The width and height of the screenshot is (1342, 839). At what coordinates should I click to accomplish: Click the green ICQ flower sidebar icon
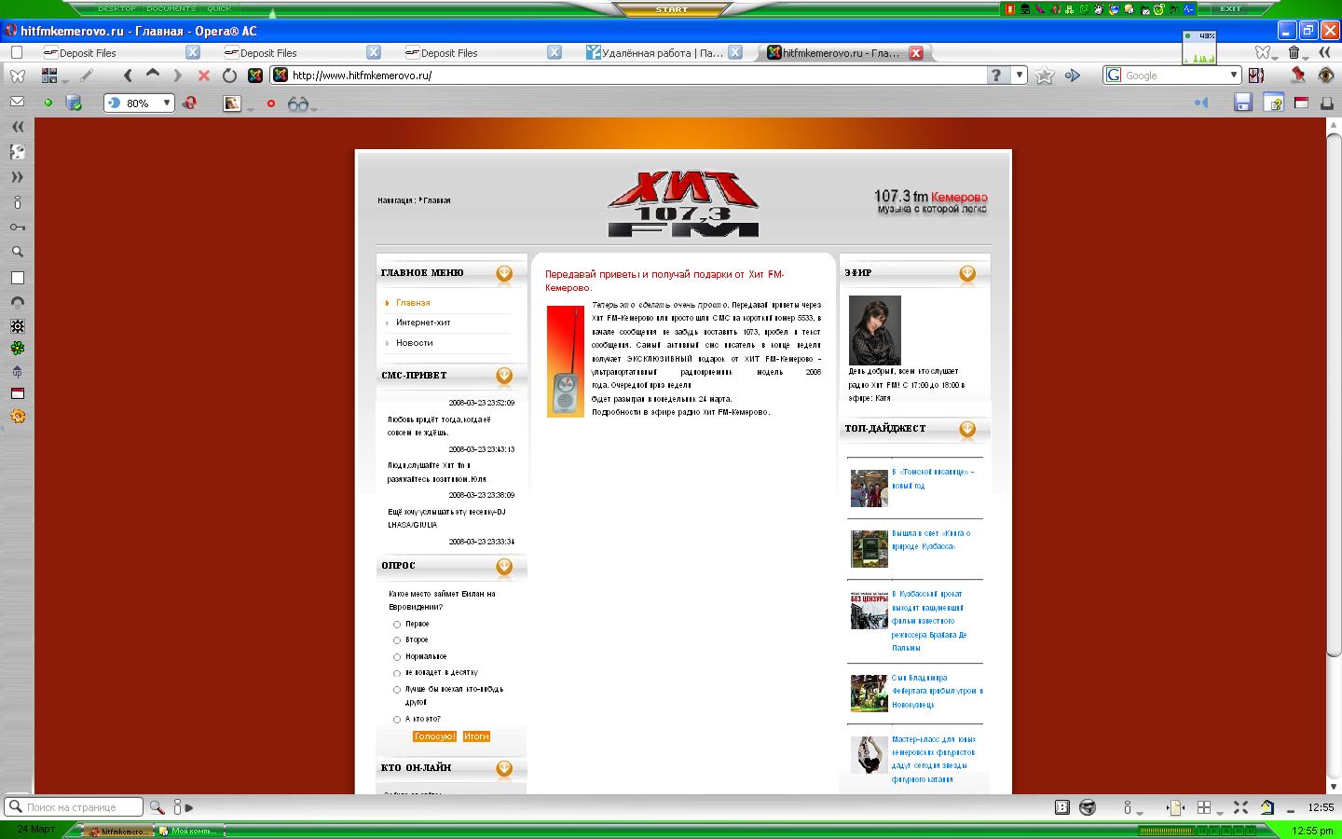tap(17, 349)
